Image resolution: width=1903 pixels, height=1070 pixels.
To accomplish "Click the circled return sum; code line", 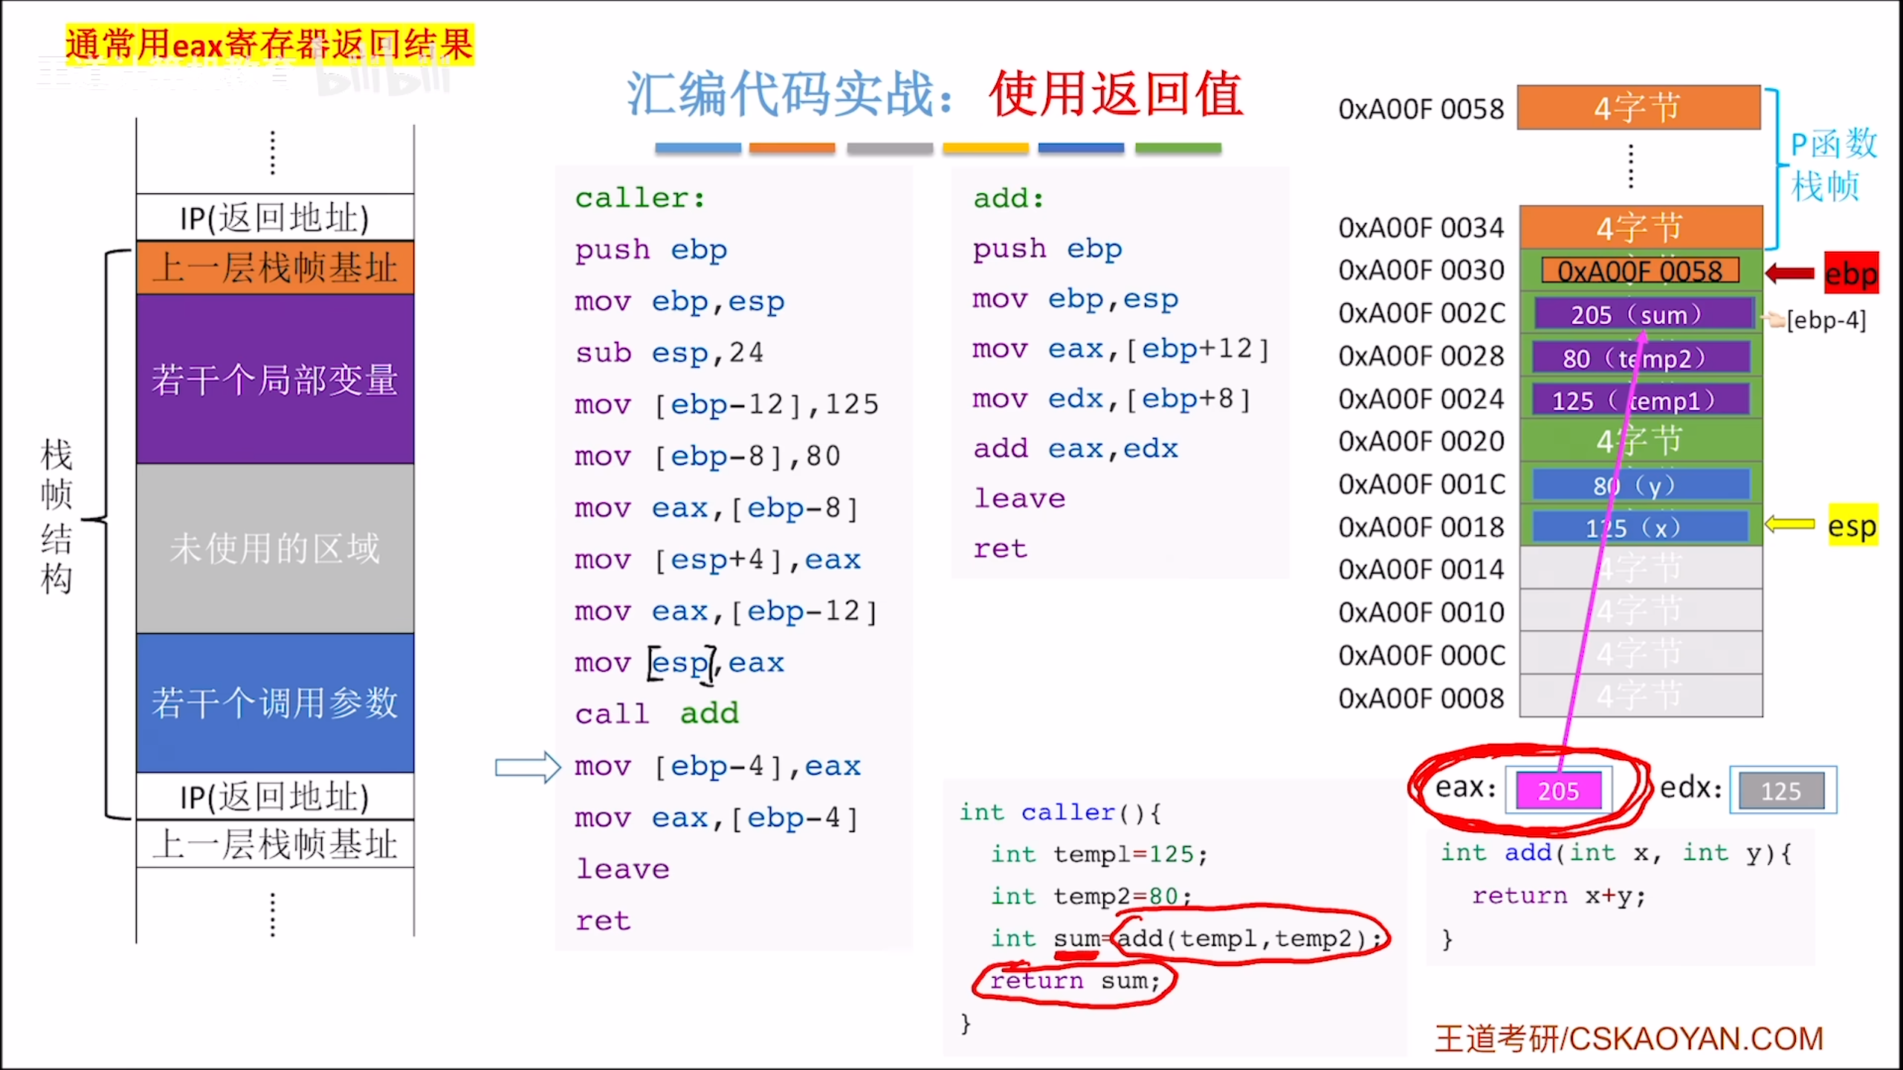I will point(1074,981).
